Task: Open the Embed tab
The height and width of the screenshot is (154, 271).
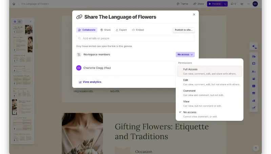Action: pos(138,30)
